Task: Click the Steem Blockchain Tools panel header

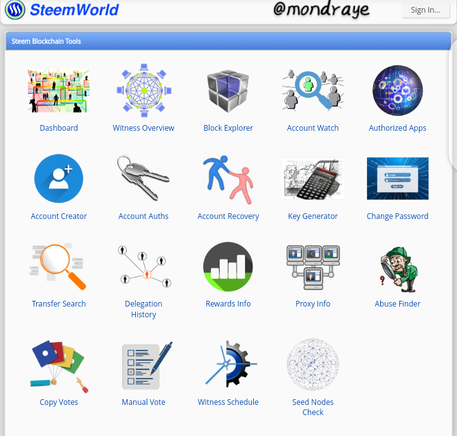Action: point(228,41)
